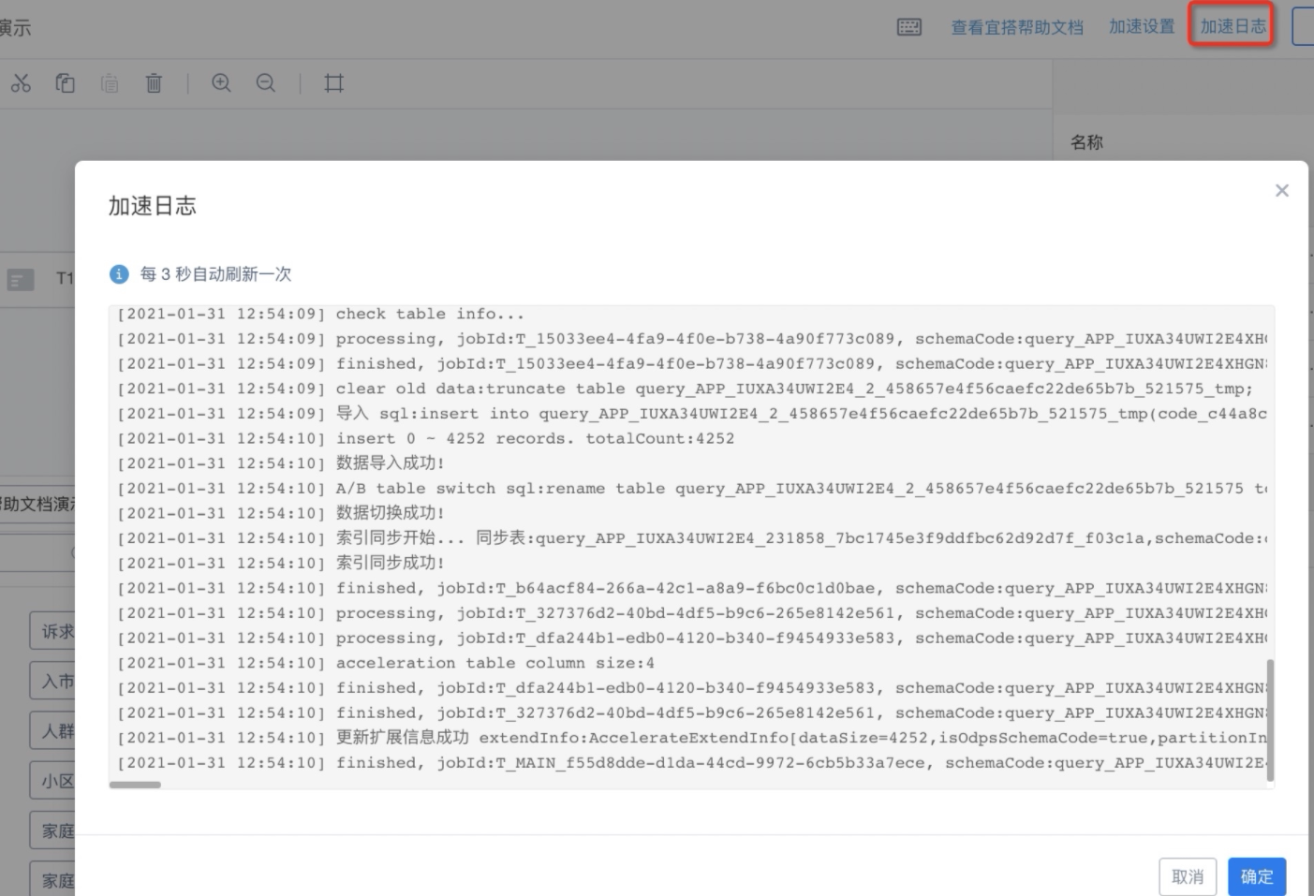Click the scissors cut icon
The image size is (1314, 896).
point(21,83)
